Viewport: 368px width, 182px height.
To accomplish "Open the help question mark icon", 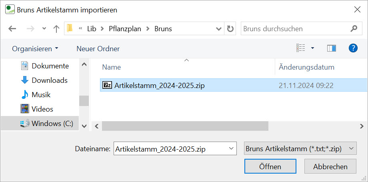I will coord(353,48).
